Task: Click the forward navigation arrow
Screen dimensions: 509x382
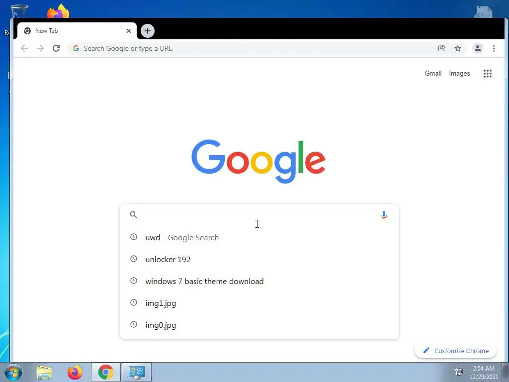Action: pos(40,48)
